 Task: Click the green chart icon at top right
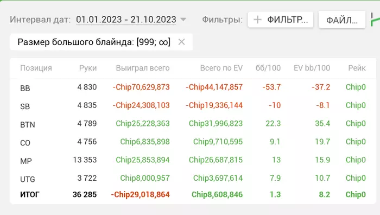point(375,20)
